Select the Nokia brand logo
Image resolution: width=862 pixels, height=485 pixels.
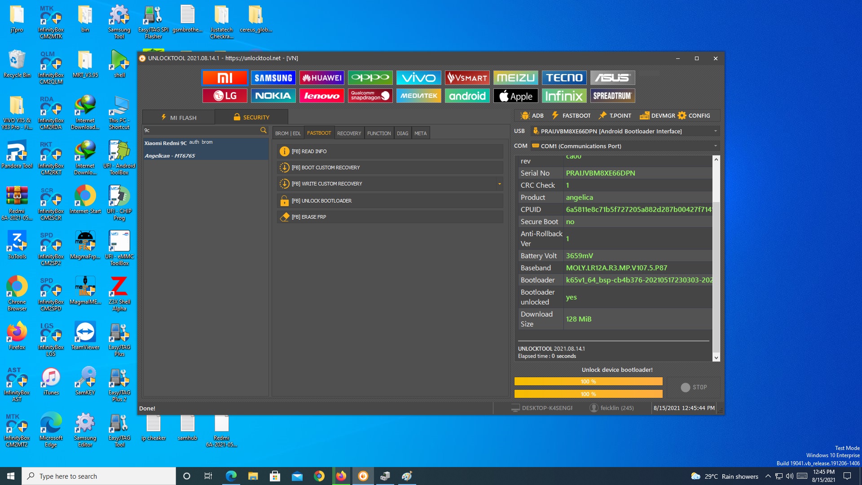[x=273, y=96]
